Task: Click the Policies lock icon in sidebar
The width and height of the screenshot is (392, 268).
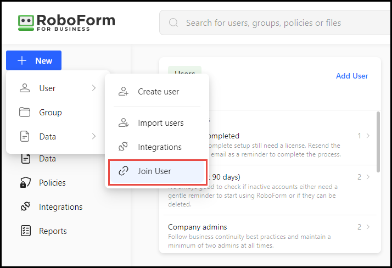Action: (x=25, y=183)
